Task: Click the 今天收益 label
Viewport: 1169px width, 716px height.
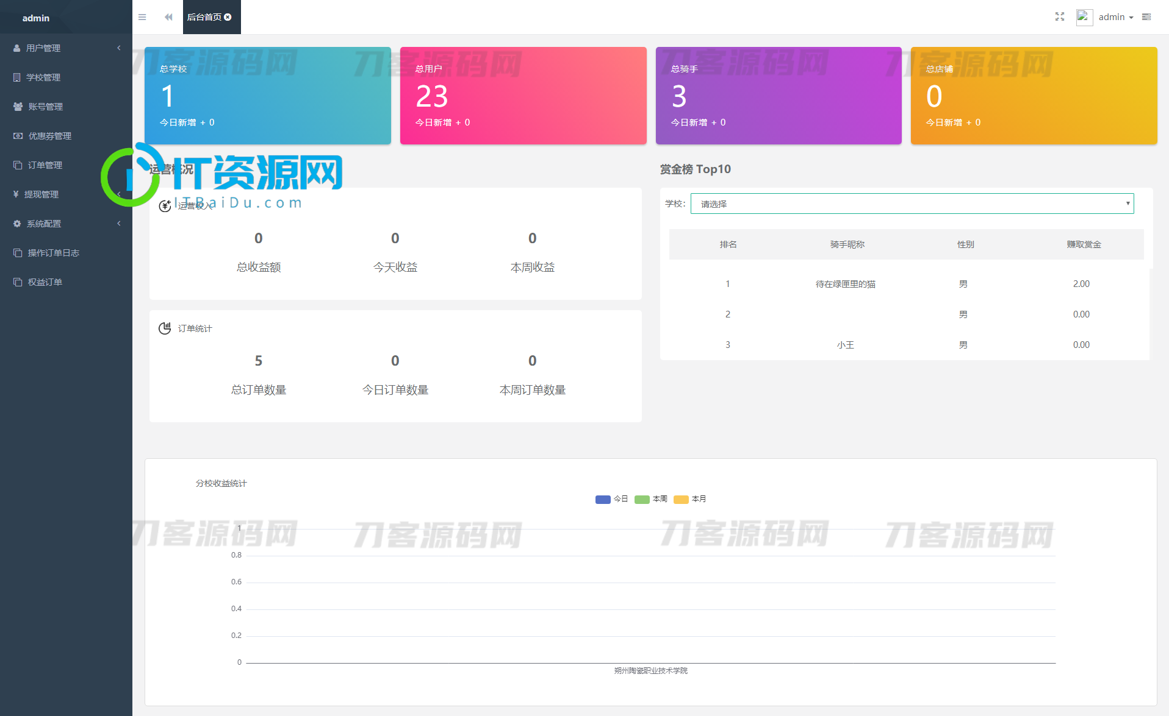Action: 395,267
